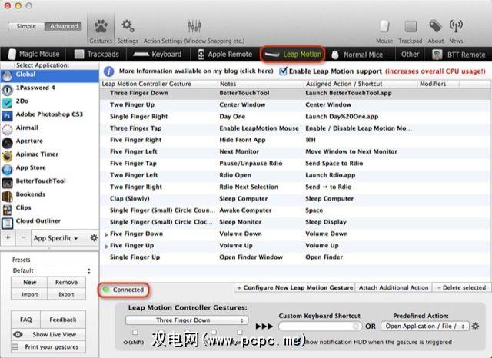Switch to the Apple Remote tab
This screenshot has height=358, width=492.
pos(224,55)
